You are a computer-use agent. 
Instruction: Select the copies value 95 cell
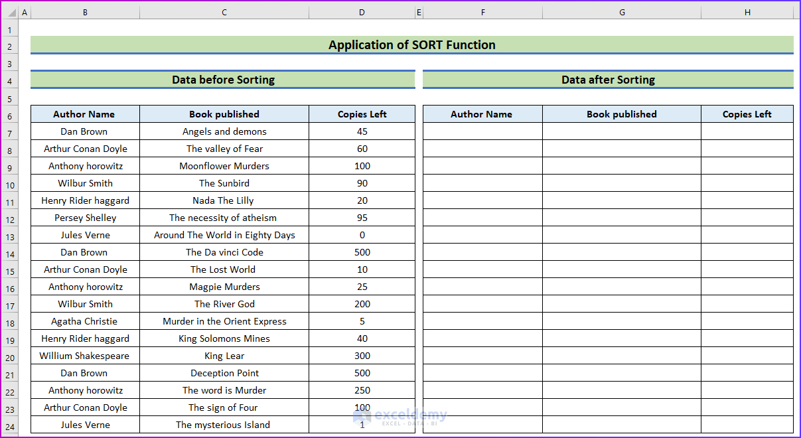pos(362,218)
